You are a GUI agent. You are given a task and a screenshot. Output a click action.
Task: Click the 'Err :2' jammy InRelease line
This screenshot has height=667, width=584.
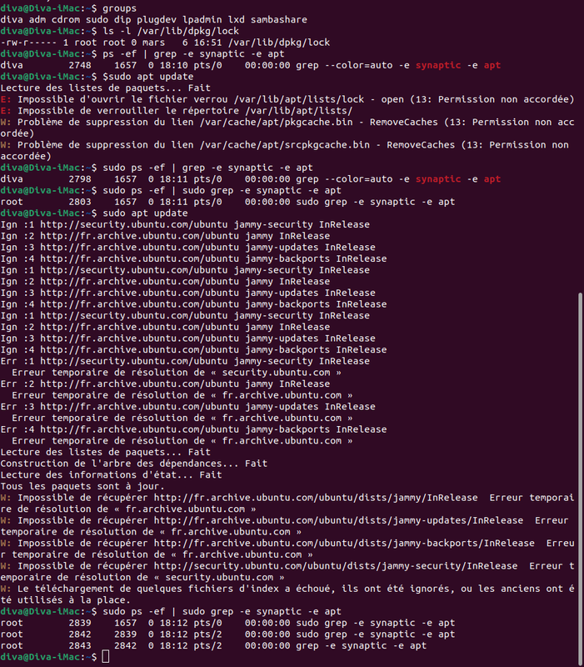(165, 384)
